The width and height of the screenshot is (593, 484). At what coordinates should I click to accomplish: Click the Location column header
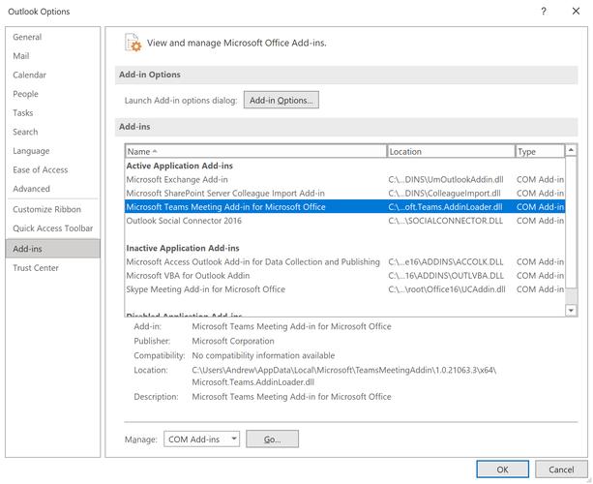click(x=450, y=152)
